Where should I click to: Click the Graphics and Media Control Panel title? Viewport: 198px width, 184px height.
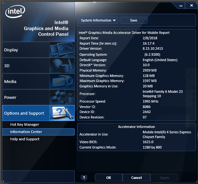coord(46,29)
